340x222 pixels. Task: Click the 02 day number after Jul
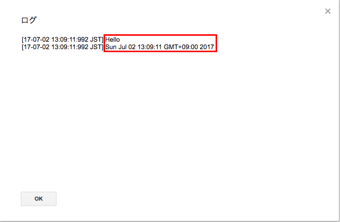(132, 47)
